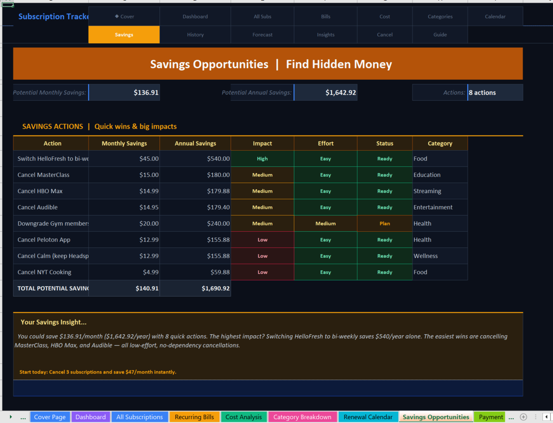
Task: Select the $140.91 total monthly cell
Action: (x=124, y=289)
